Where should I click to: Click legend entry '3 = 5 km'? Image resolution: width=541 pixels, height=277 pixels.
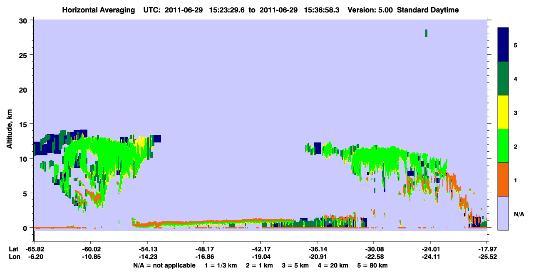click(296, 265)
